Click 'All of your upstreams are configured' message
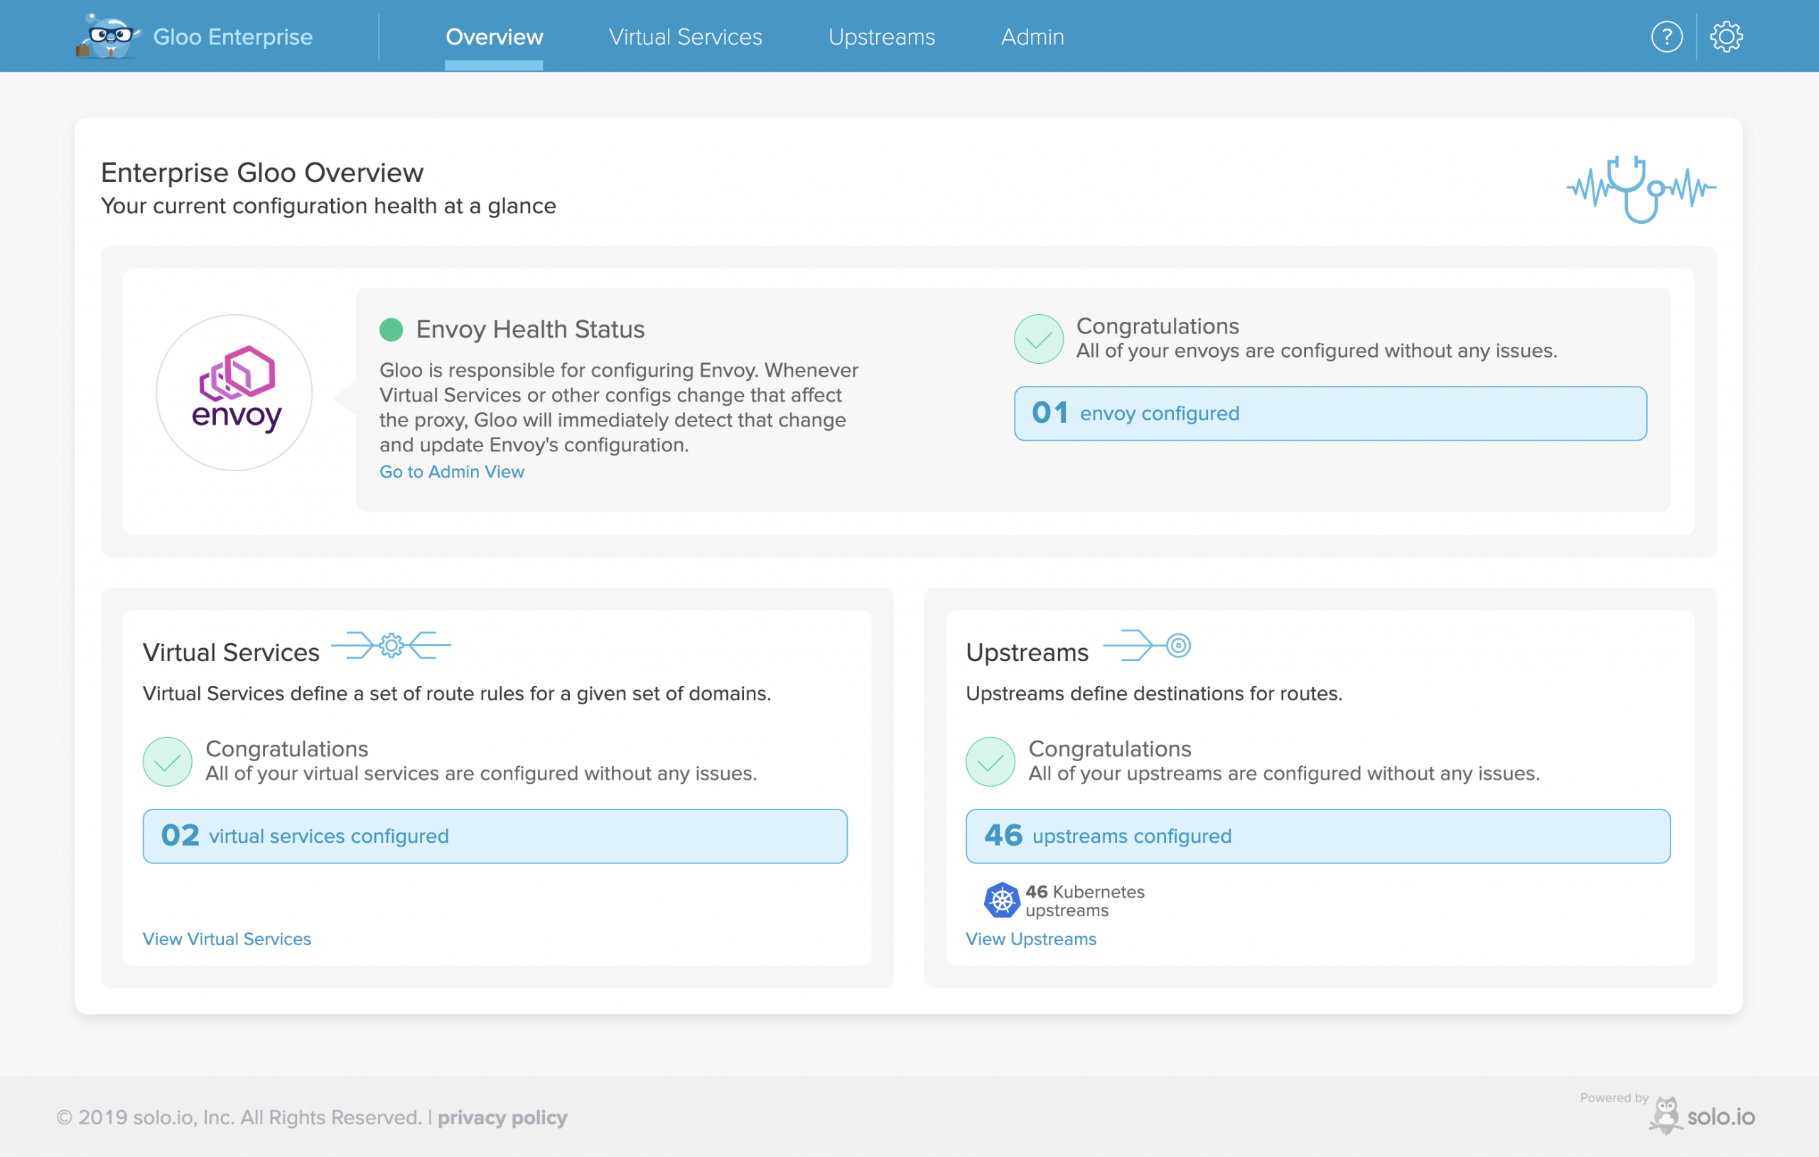 (x=1283, y=773)
